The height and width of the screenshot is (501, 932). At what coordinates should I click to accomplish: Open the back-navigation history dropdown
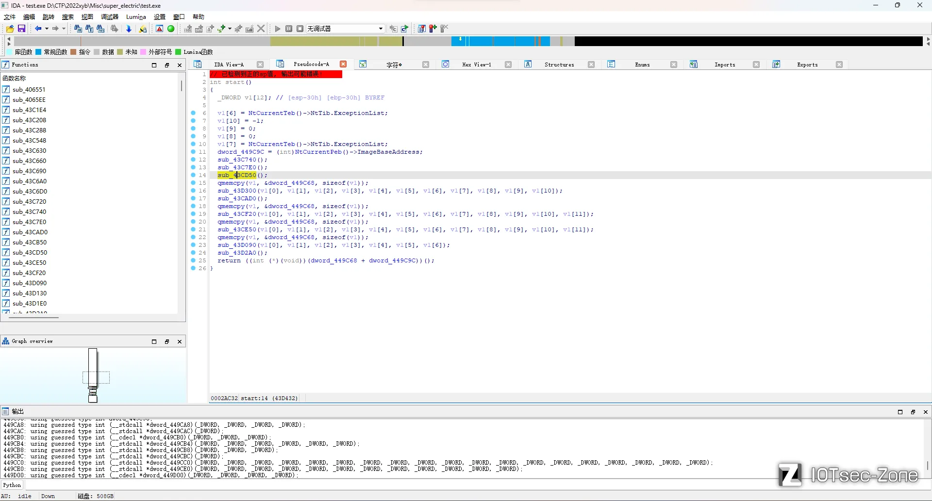click(x=47, y=29)
